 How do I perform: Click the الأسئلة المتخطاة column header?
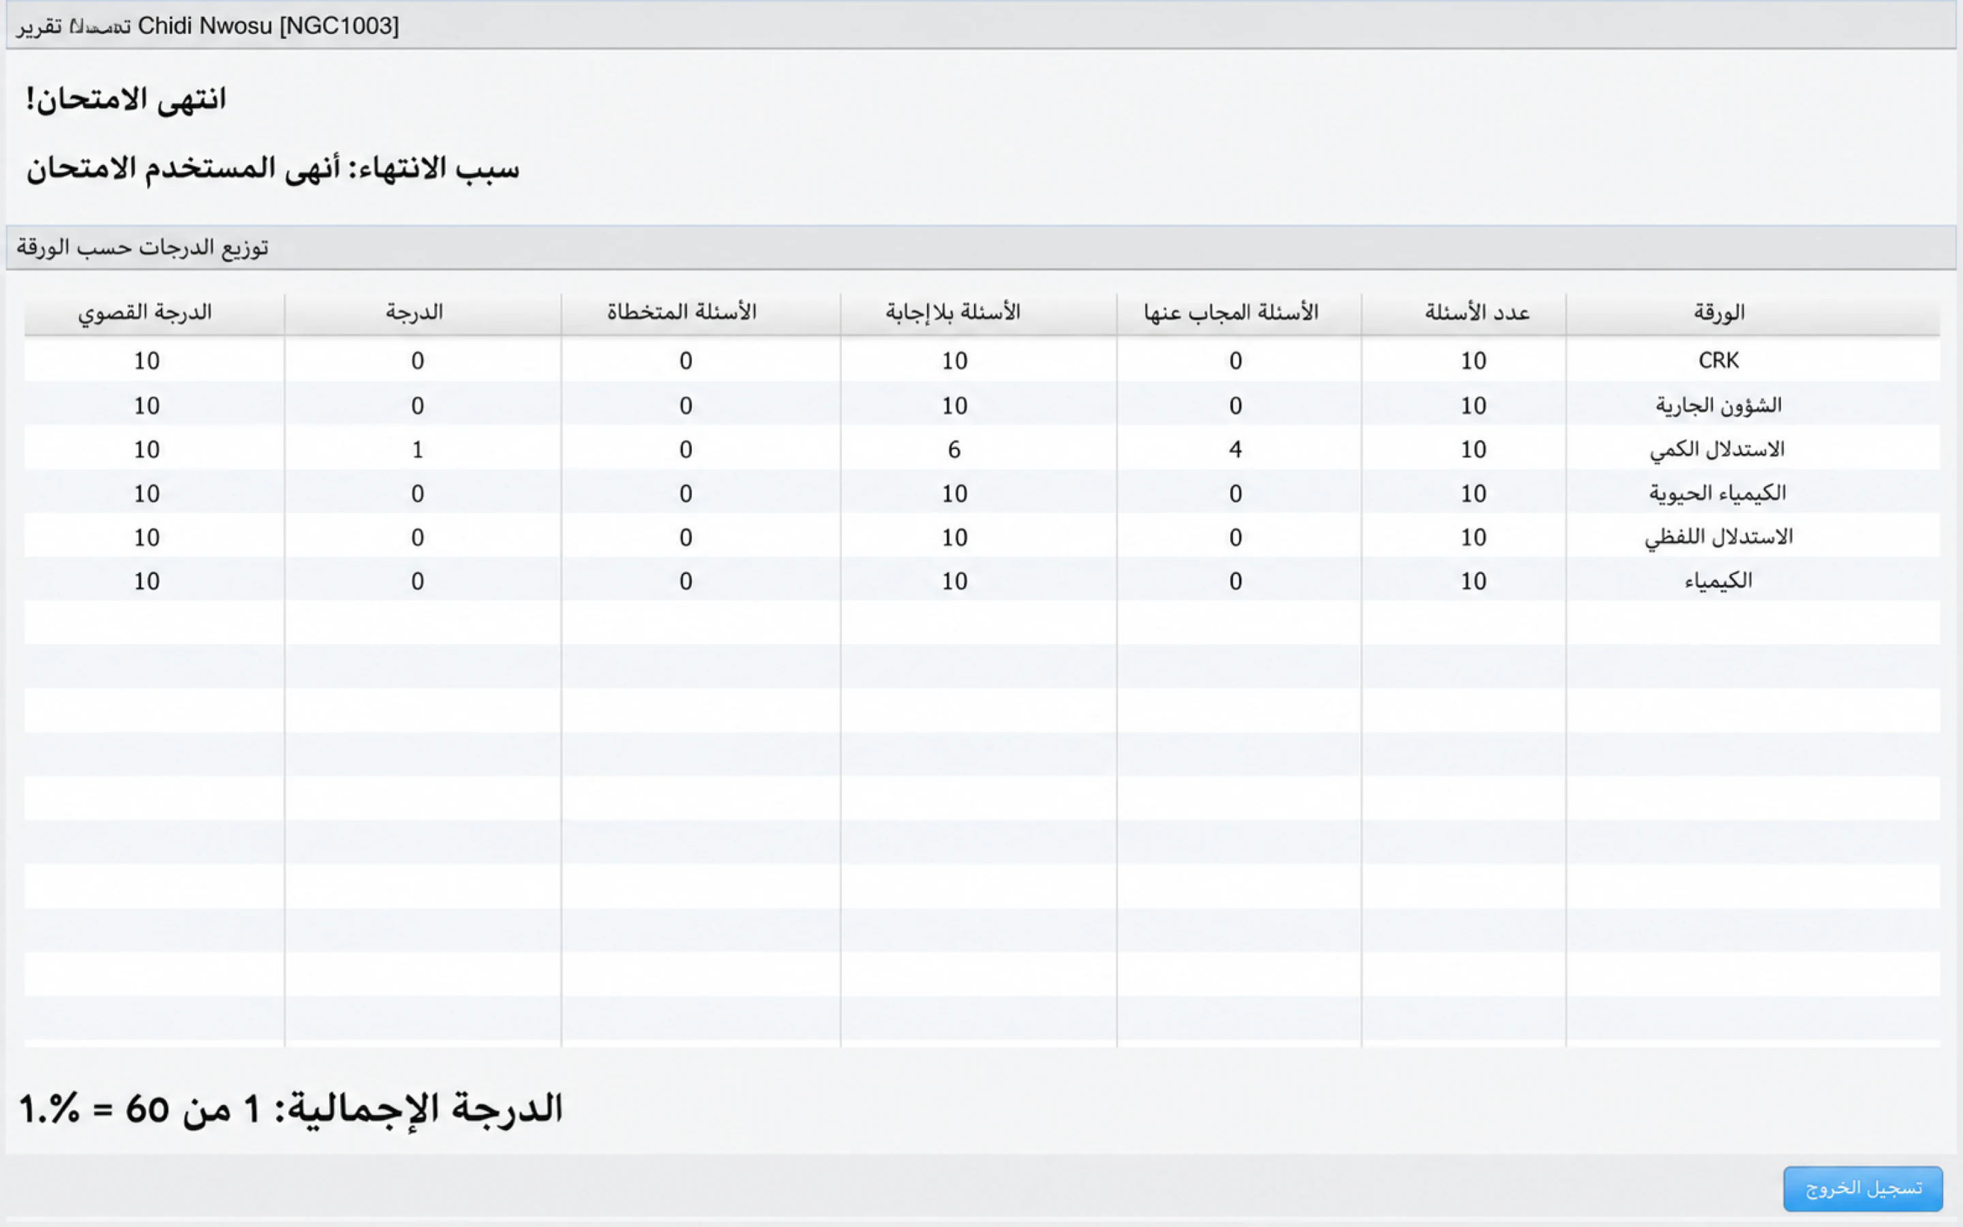click(701, 314)
